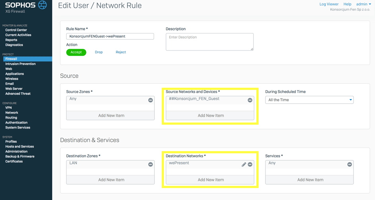
Task: Choose the Drop action
Action: click(x=99, y=52)
